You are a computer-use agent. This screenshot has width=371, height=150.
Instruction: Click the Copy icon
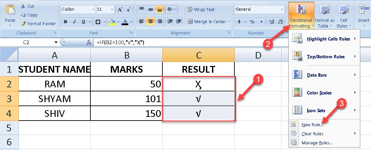pyautogui.click(x=23, y=15)
